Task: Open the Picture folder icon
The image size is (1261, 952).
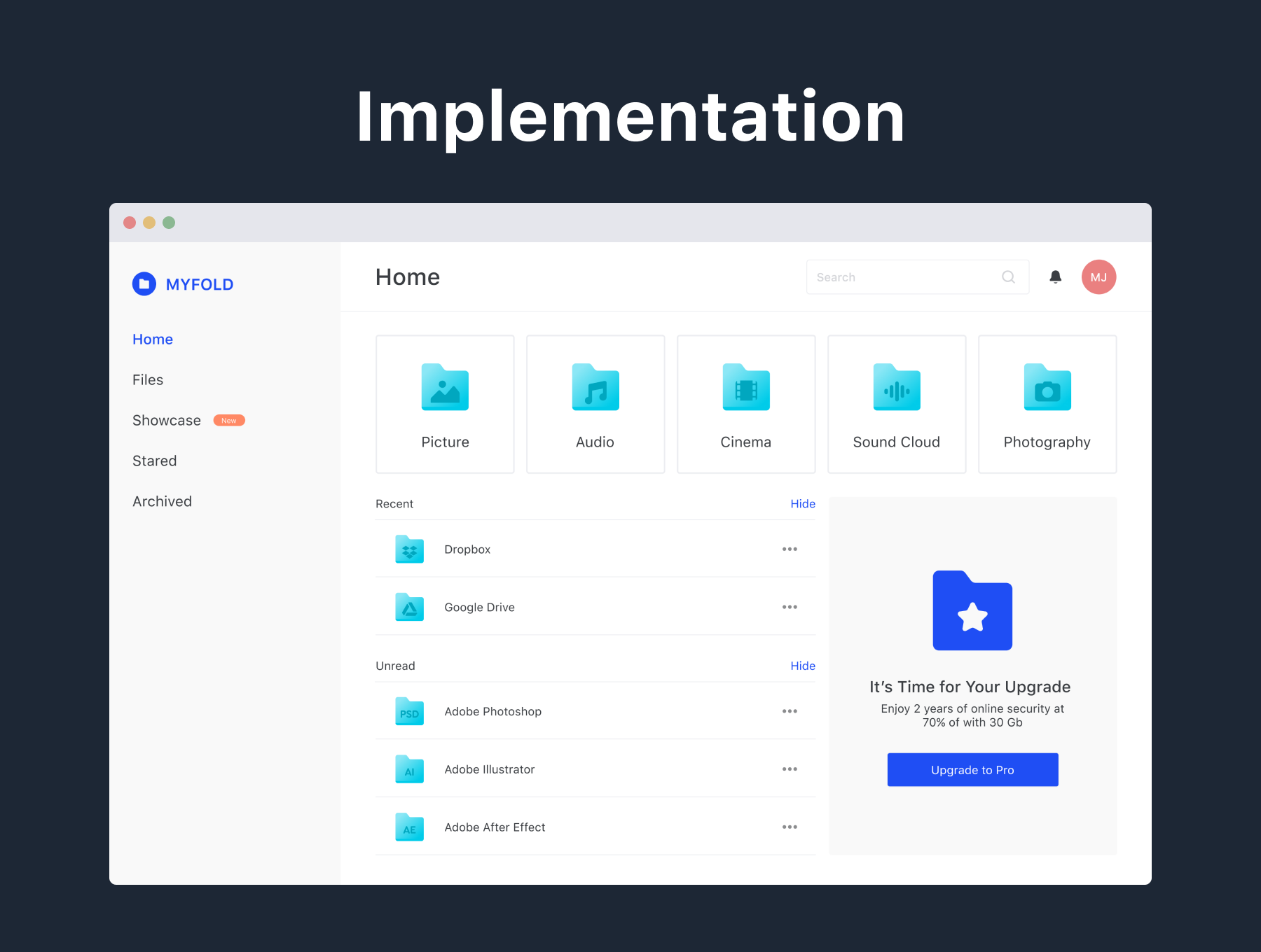Action: [x=445, y=387]
